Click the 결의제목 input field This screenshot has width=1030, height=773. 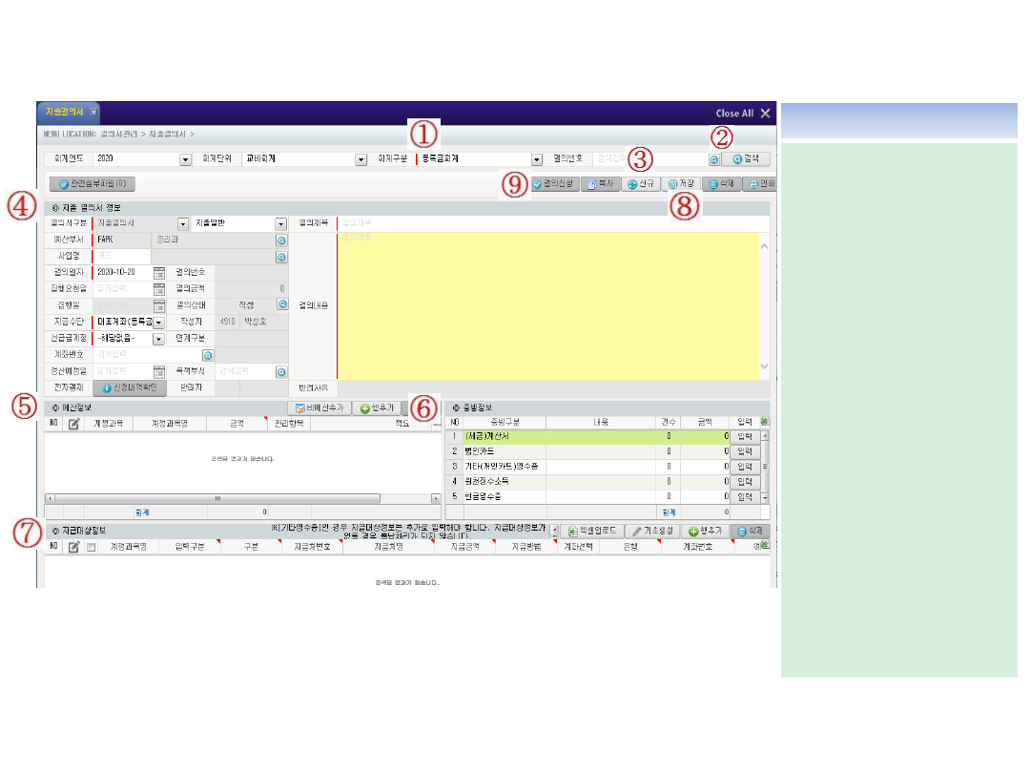[548, 223]
